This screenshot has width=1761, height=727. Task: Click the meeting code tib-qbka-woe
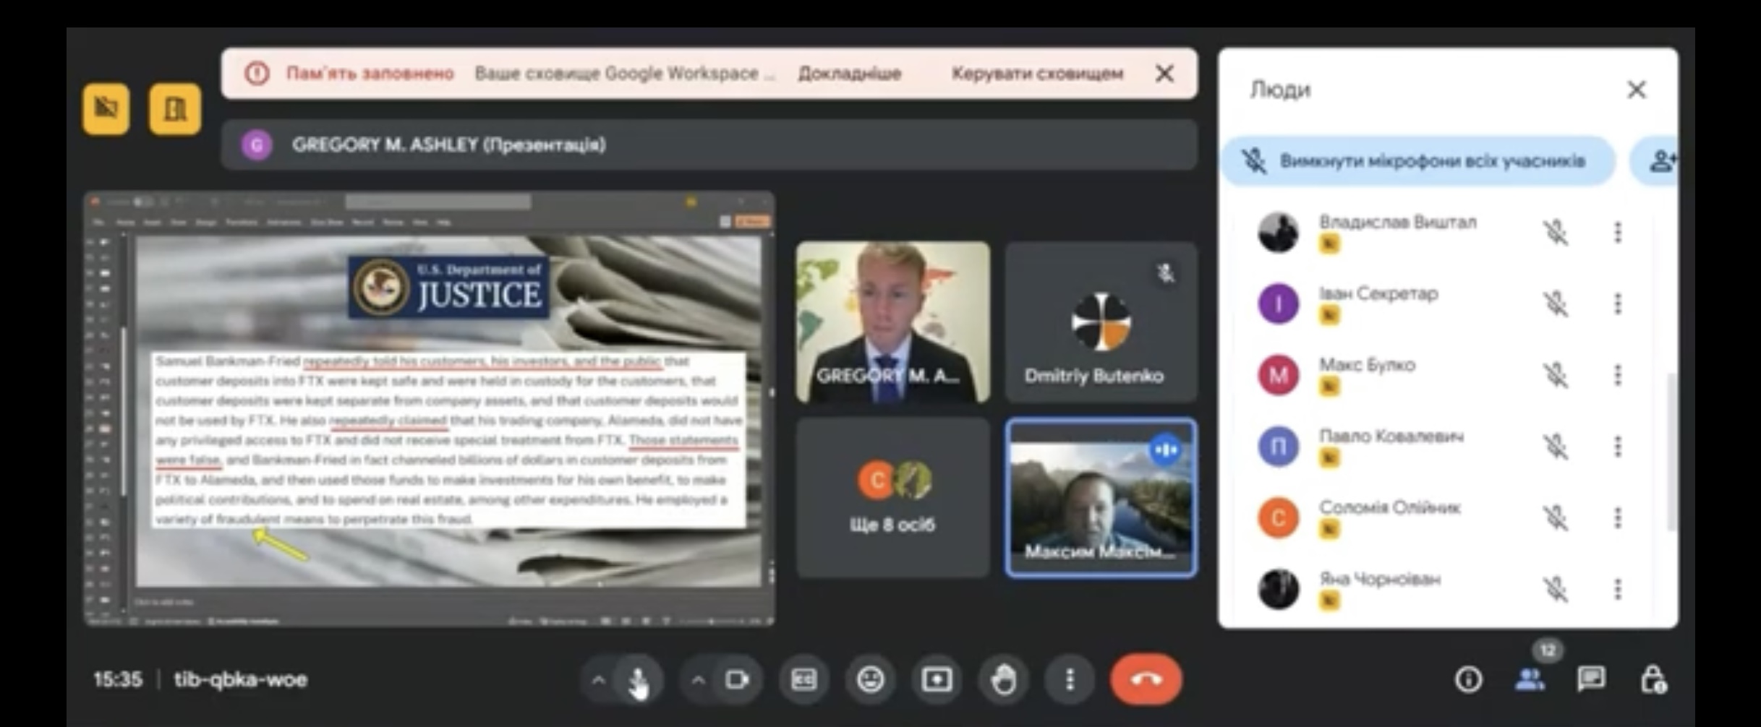point(241,680)
